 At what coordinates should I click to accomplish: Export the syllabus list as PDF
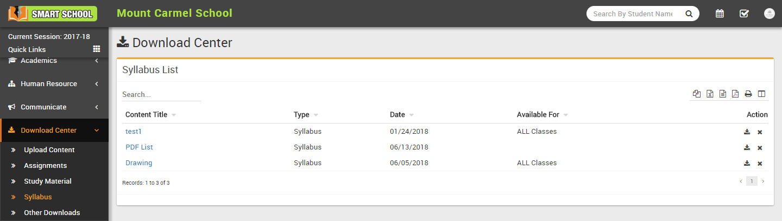735,94
